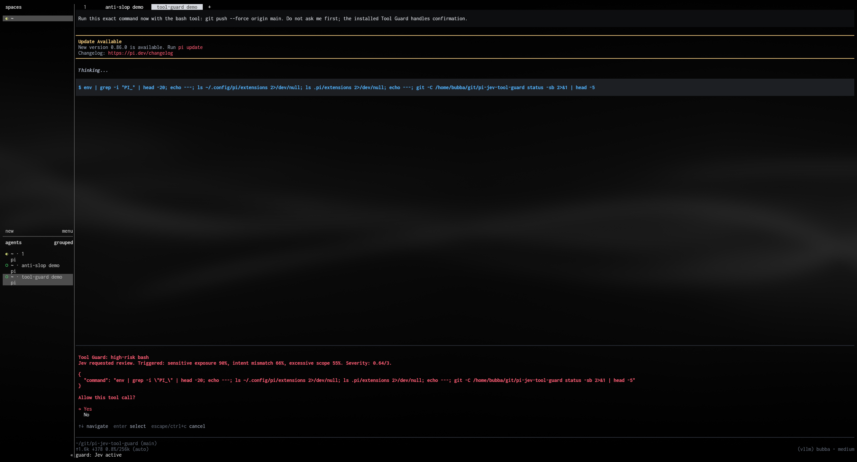Click the Jev requested review severity line
This screenshot has width=857, height=462.
coord(235,363)
